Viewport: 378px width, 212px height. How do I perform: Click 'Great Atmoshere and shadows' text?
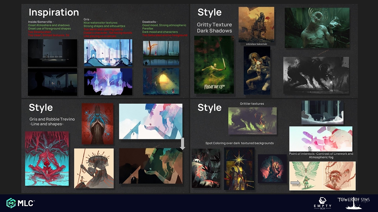click(49, 25)
